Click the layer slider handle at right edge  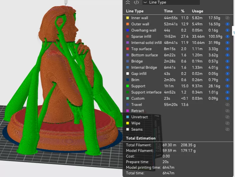point(234,32)
